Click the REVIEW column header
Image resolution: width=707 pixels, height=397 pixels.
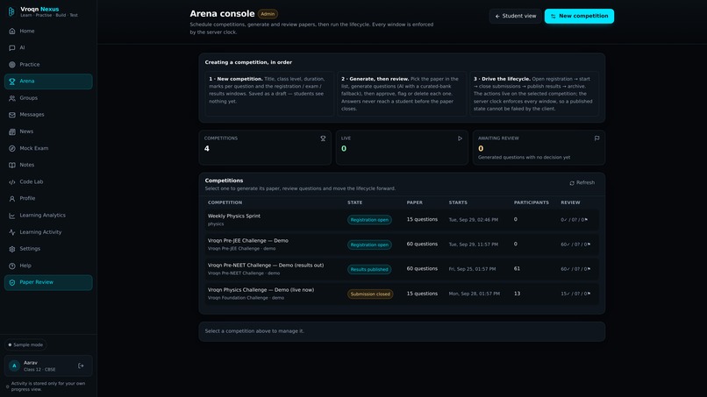(x=570, y=202)
